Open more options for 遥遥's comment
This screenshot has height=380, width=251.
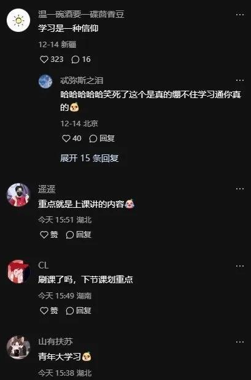click(240, 189)
